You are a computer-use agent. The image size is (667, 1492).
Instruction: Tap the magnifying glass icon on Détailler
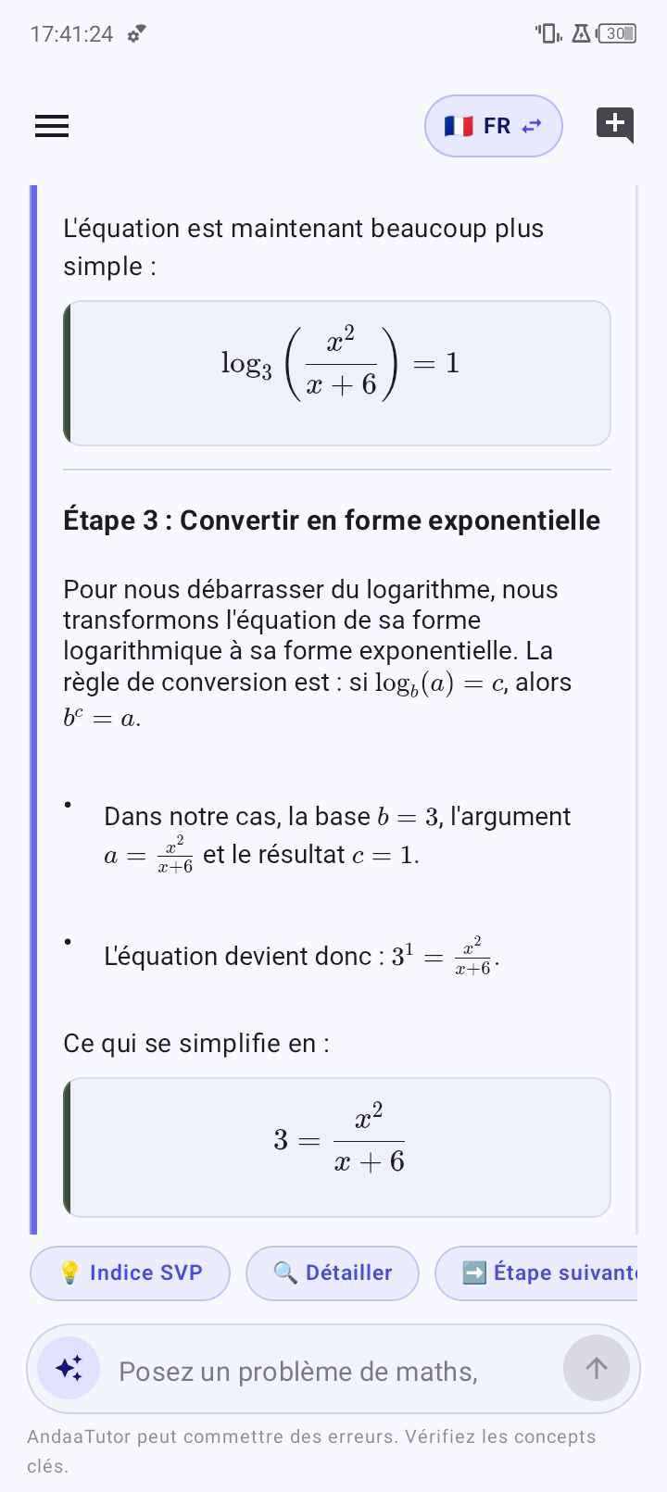click(x=285, y=1273)
